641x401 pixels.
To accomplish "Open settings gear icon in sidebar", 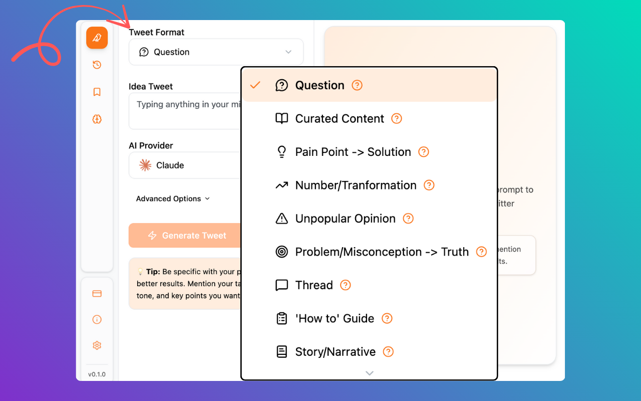I will pos(97,345).
